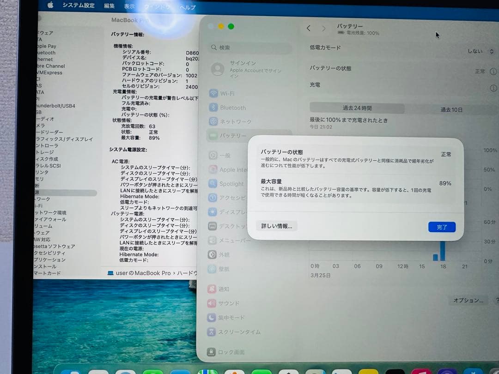Open メニューバー settings in sidebar
This screenshot has height=374, width=499.
[x=229, y=241]
